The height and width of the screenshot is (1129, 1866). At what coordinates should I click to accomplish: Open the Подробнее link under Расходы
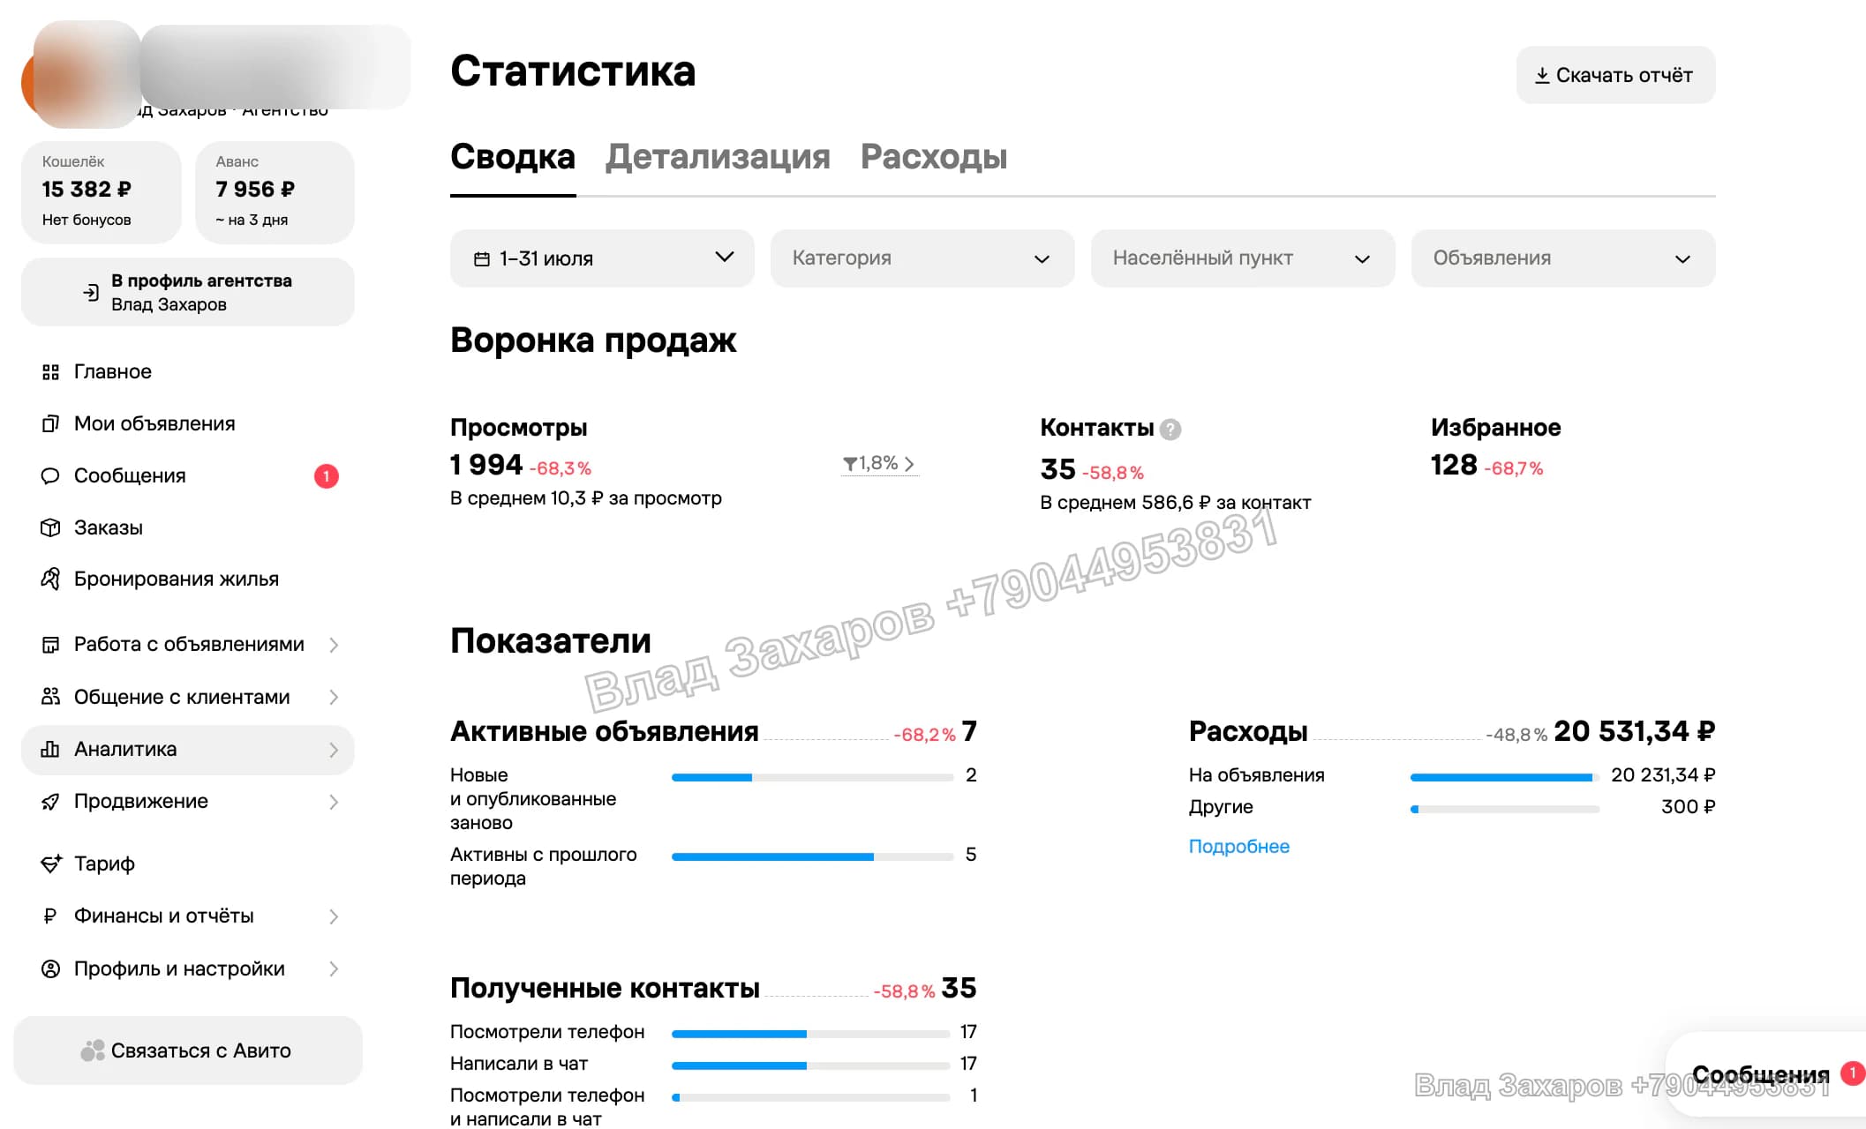pos(1238,847)
